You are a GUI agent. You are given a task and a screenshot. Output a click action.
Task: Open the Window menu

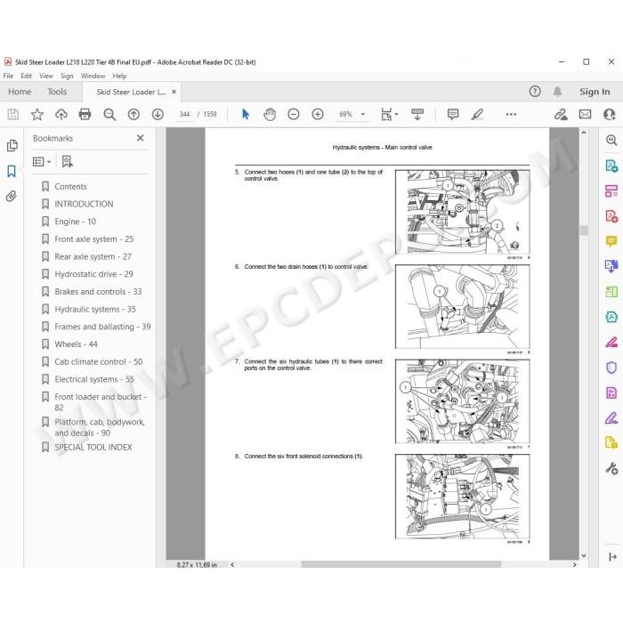point(93,76)
